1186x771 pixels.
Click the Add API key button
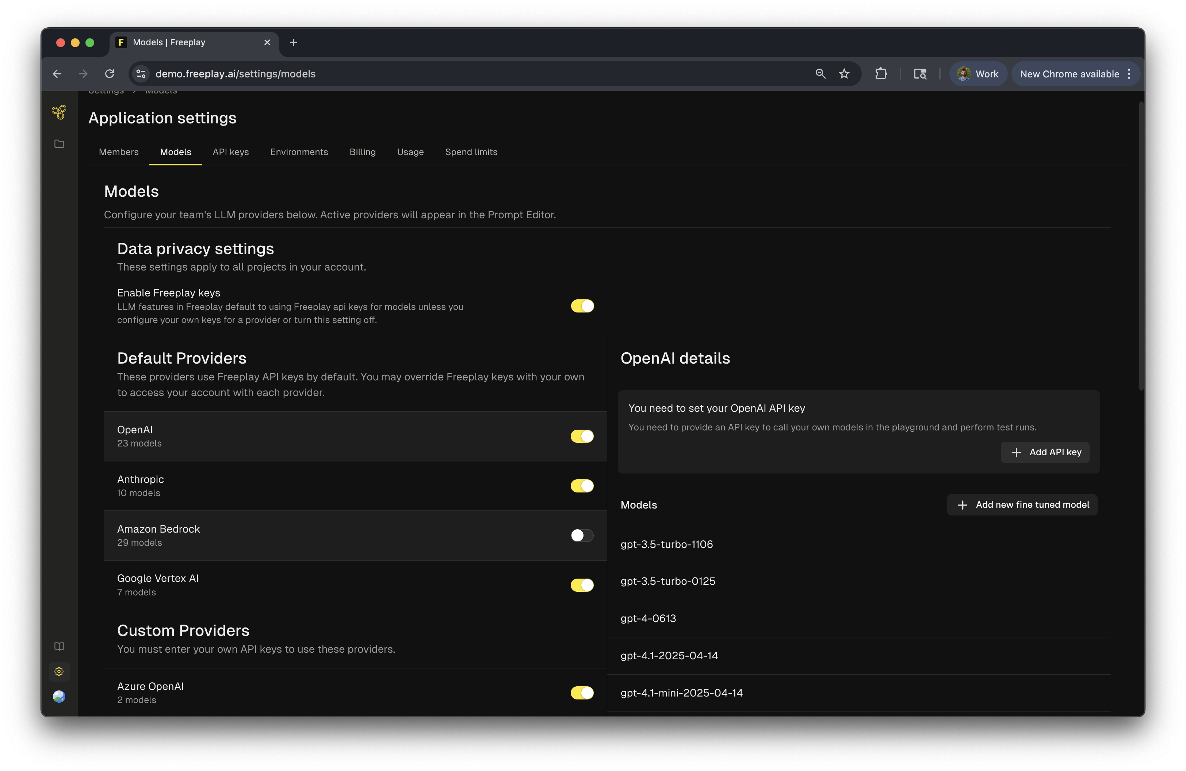pyautogui.click(x=1045, y=452)
